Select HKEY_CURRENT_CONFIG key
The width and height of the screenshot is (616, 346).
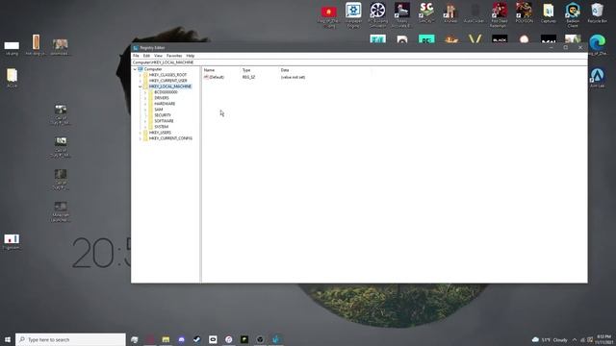pos(170,138)
